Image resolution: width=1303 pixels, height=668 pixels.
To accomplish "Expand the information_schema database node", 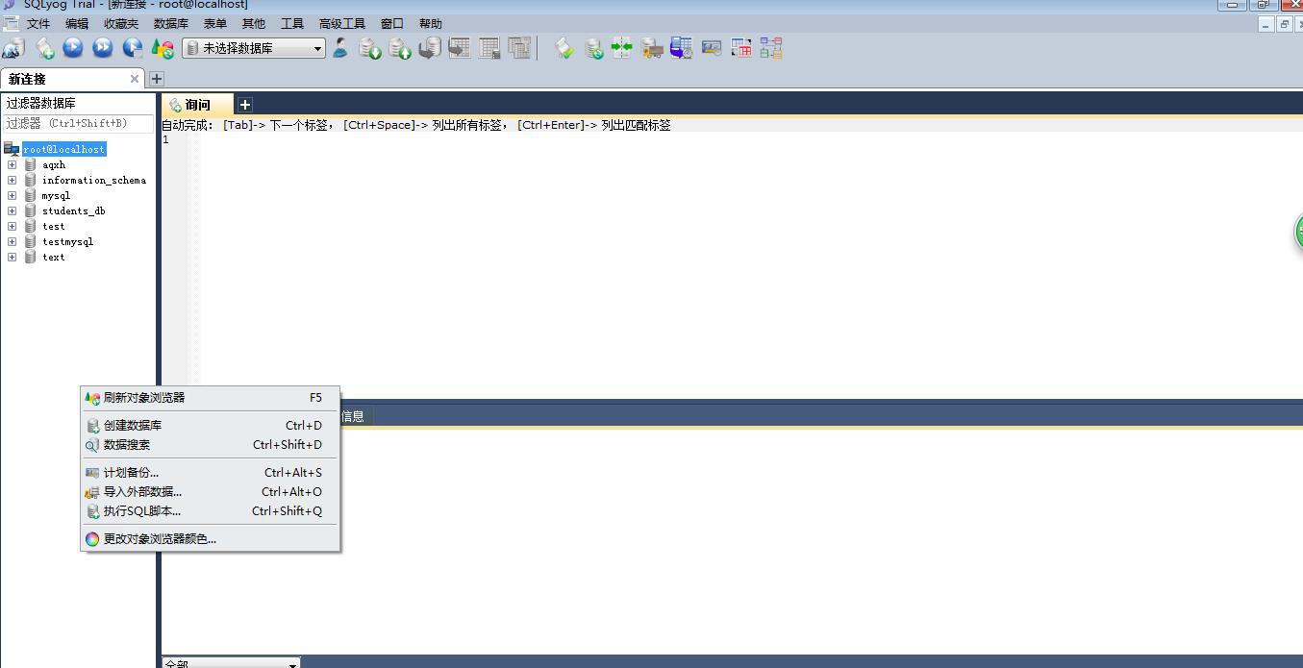I will tap(12, 180).
